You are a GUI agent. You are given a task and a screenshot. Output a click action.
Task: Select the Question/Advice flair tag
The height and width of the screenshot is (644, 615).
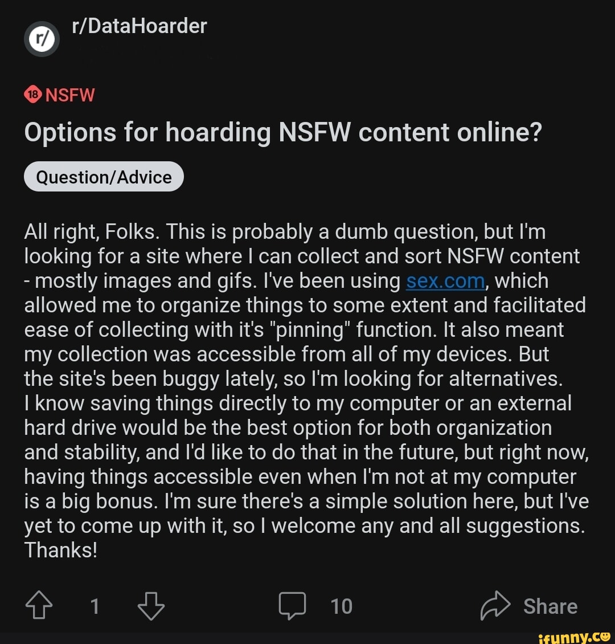tap(104, 177)
